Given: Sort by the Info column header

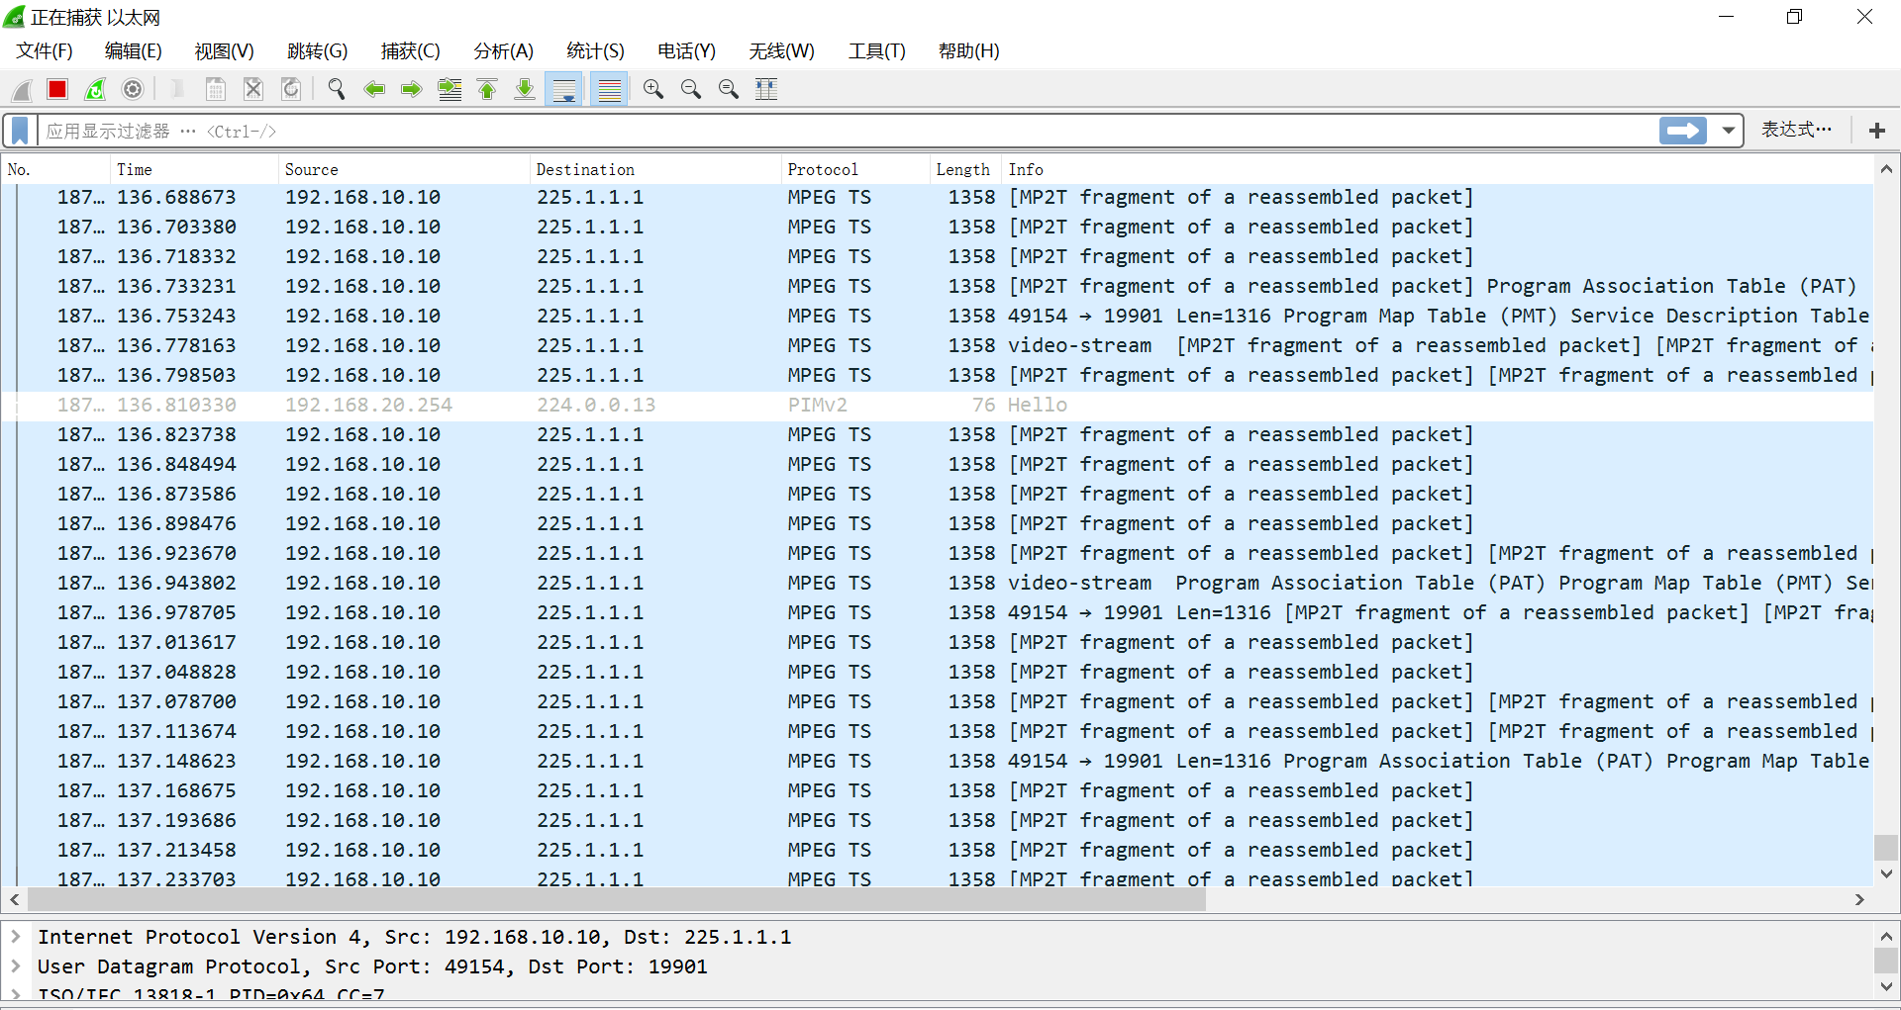Looking at the screenshot, I should pyautogui.click(x=1438, y=169).
